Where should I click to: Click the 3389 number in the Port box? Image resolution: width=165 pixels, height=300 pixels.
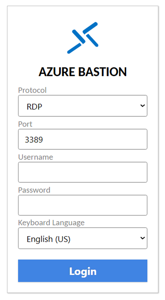click(34, 140)
